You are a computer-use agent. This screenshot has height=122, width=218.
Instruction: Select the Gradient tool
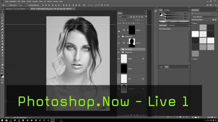[2, 44]
